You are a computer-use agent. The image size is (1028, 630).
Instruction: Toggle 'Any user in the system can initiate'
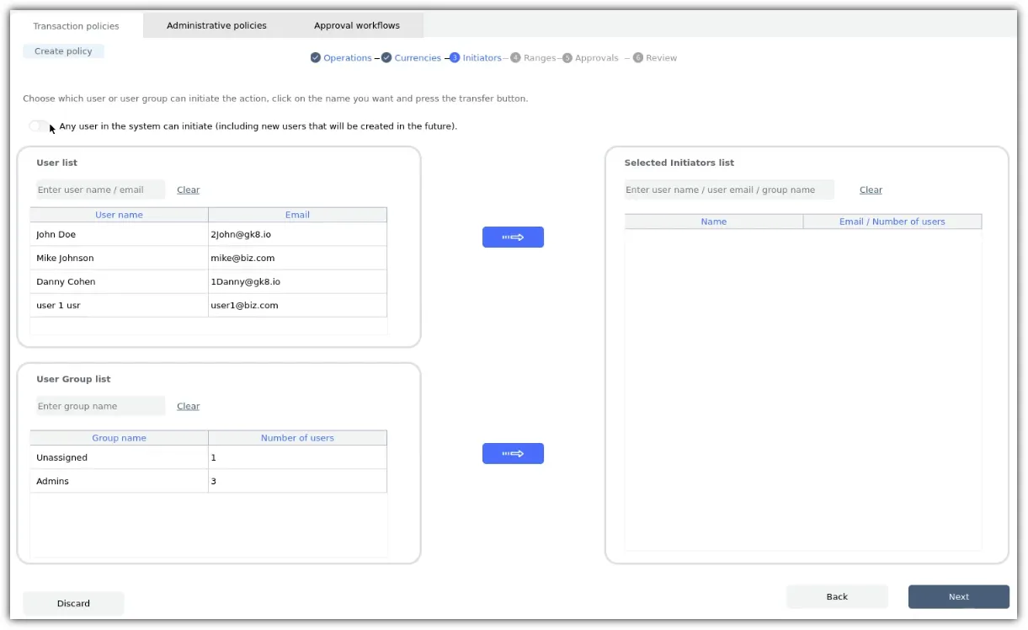pos(39,126)
